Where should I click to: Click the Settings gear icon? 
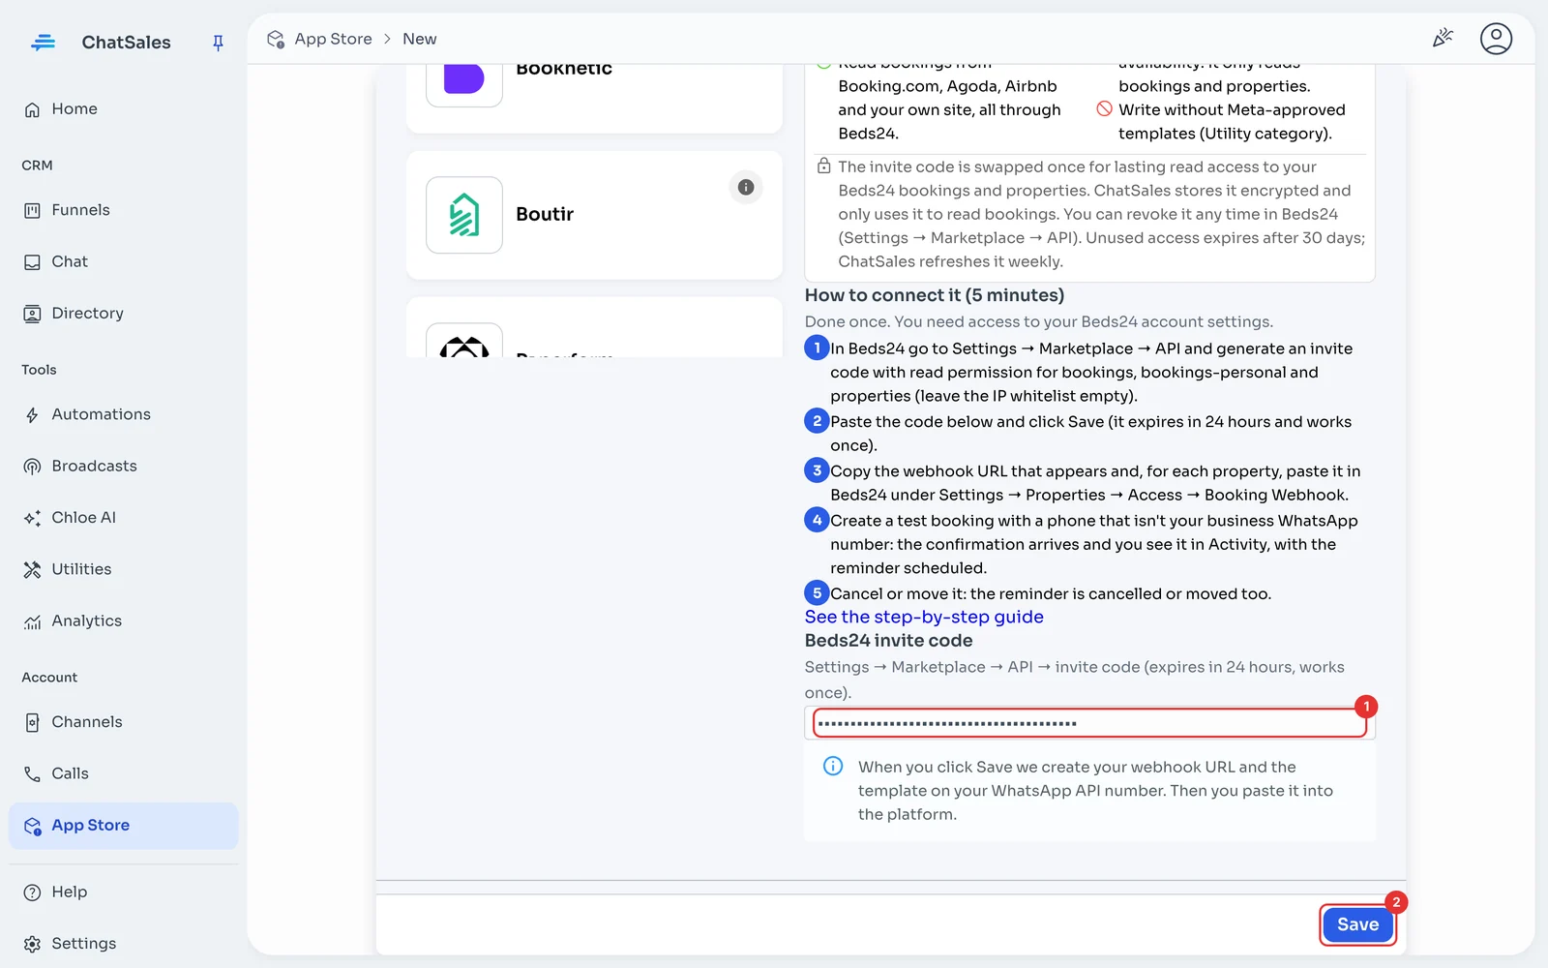coord(32,944)
